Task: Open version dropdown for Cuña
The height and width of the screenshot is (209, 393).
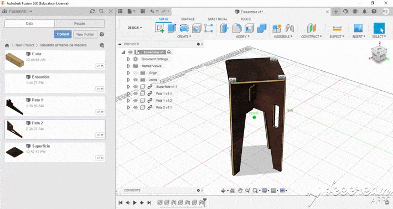Action: (x=100, y=66)
